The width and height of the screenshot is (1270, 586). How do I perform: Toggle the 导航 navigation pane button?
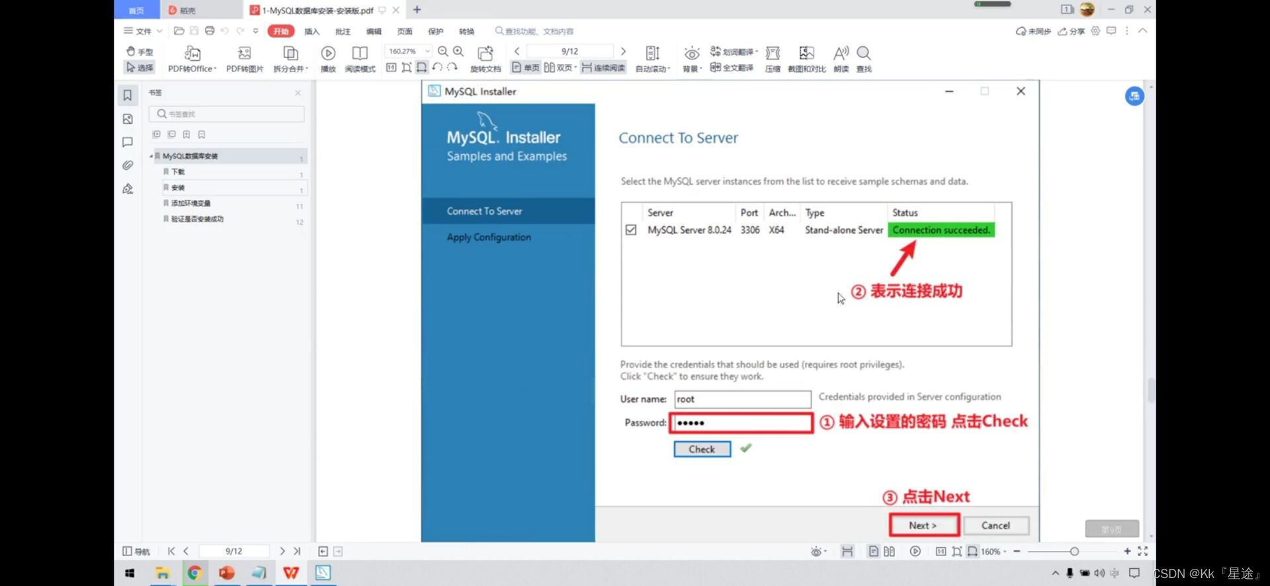point(136,552)
